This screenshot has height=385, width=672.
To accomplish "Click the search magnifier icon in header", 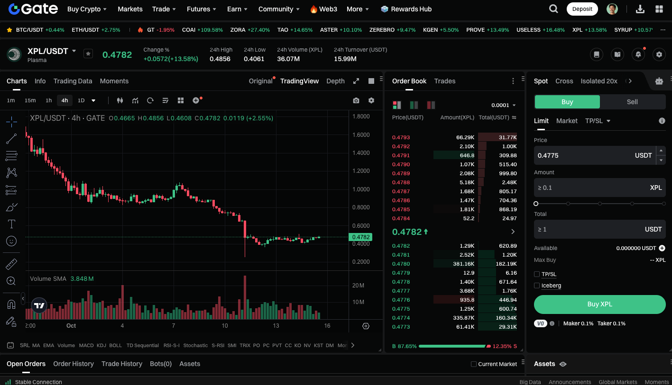I will (553, 9).
